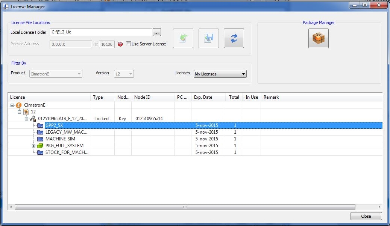Click the folder icon beside STOCK_FOR_MACH...
This screenshot has height=226, width=390.
[x=40, y=152]
